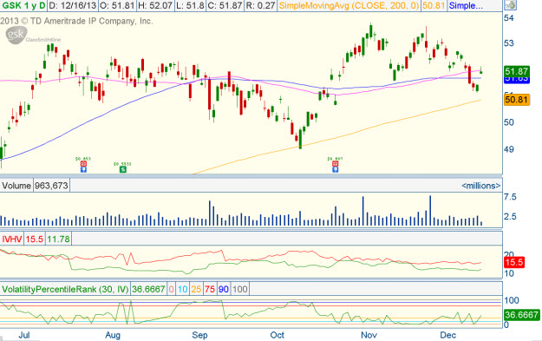This screenshot has height=341, width=542.
Task: Click the Nov label on time axis
Action: [x=369, y=335]
